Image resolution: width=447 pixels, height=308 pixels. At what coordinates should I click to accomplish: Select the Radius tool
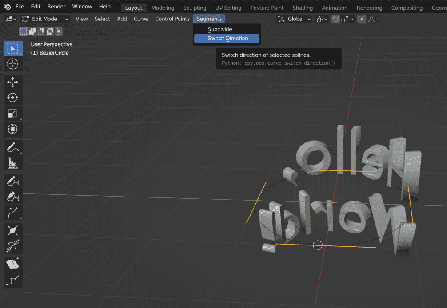point(13,231)
